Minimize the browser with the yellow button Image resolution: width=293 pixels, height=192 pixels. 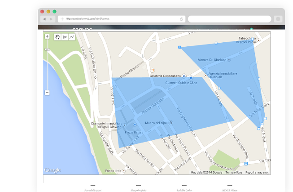[48, 11]
